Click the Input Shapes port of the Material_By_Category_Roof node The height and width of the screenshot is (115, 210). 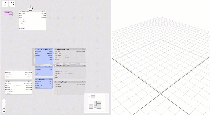(55, 84)
